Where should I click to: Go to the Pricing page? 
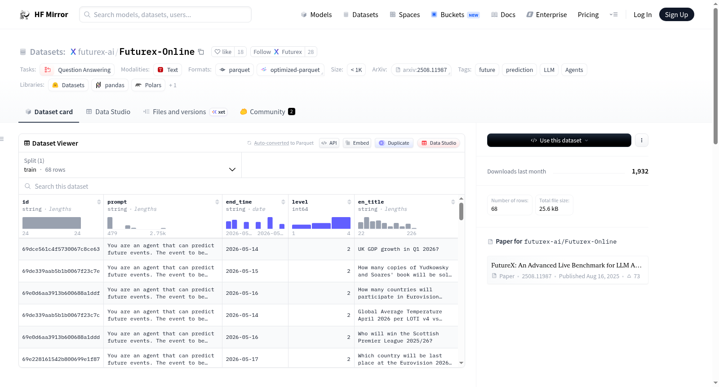pyautogui.click(x=588, y=15)
